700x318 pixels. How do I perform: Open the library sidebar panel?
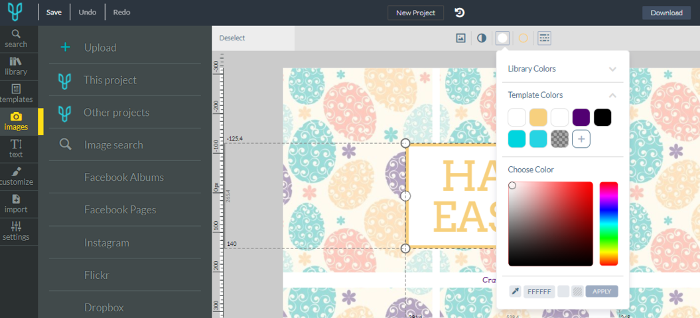(x=16, y=66)
